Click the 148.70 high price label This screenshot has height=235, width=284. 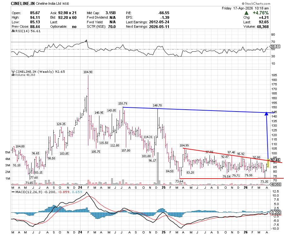(x=157, y=106)
